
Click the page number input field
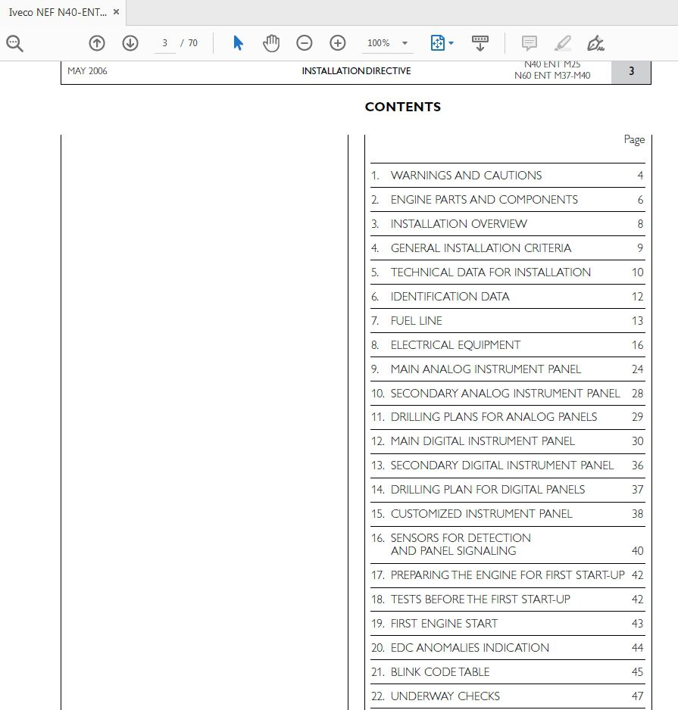[164, 43]
